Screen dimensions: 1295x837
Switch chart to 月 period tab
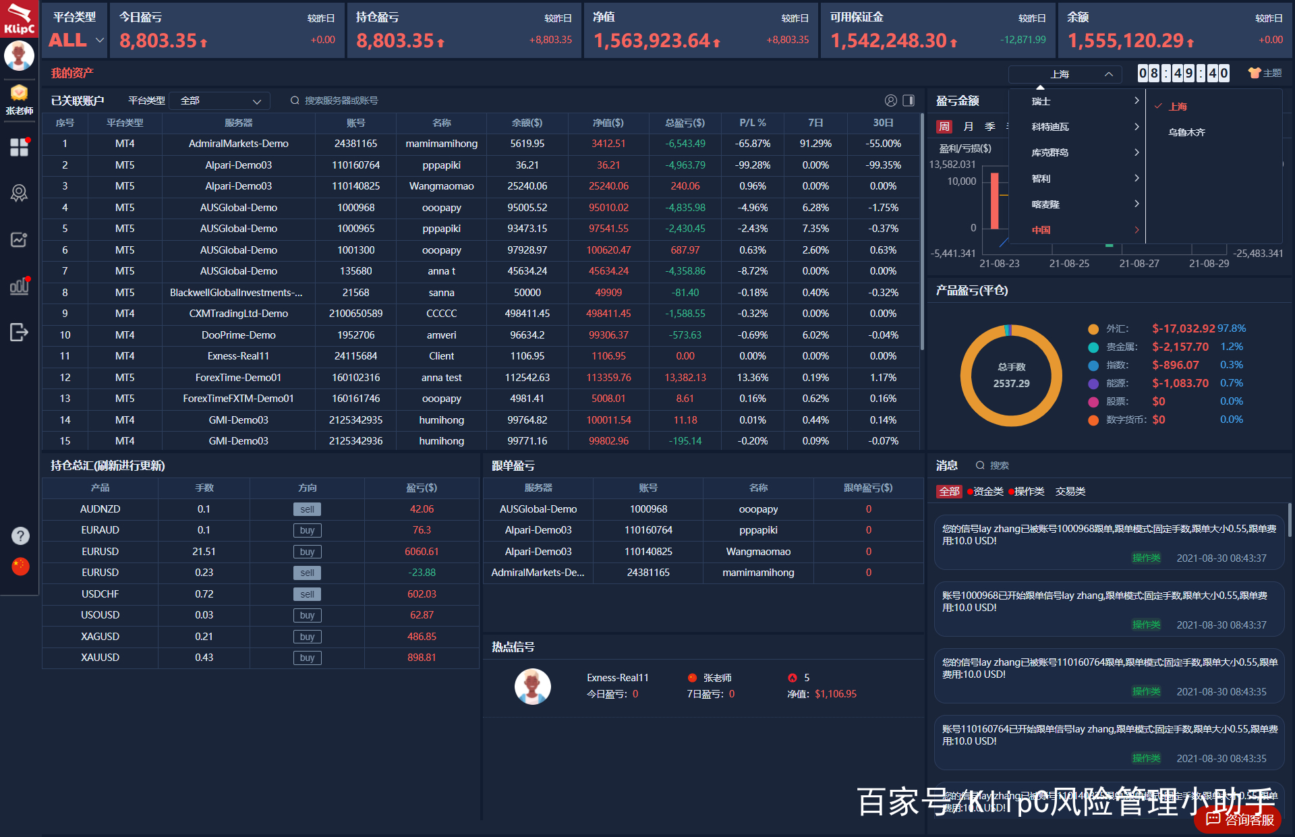click(969, 126)
